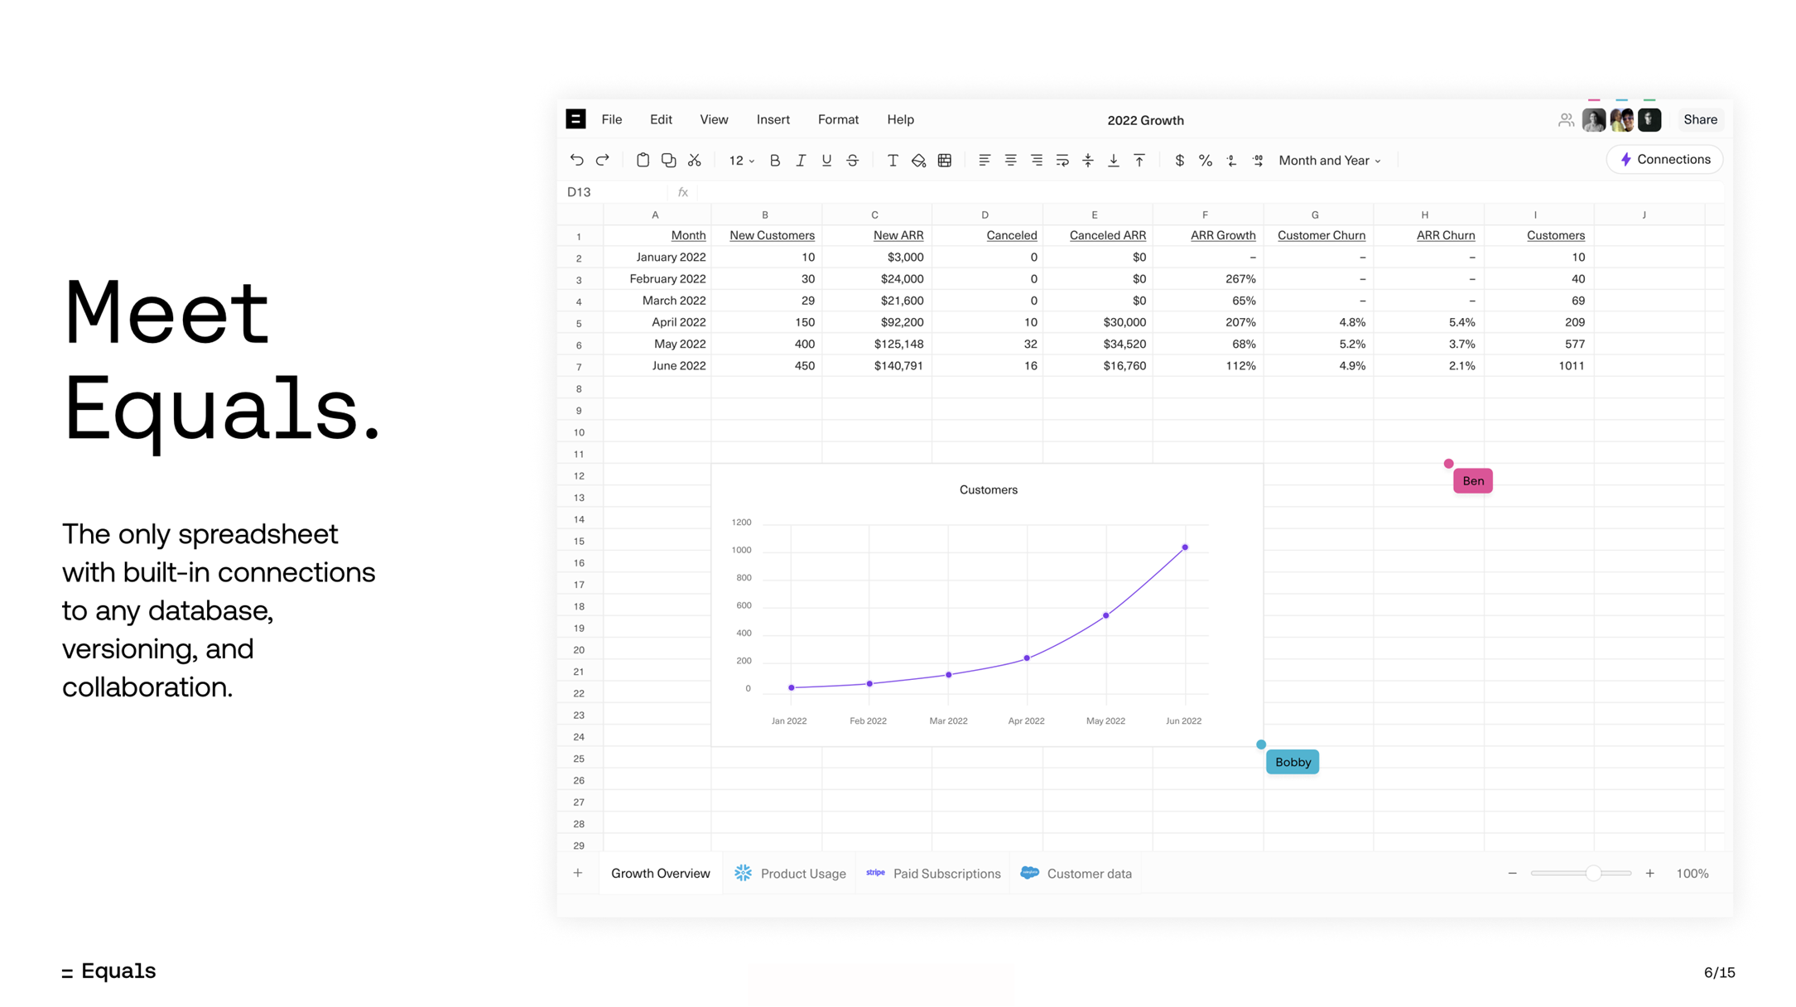The height and width of the screenshot is (1007, 1796).
Task: Click the text wrap icon
Action: 1062,160
